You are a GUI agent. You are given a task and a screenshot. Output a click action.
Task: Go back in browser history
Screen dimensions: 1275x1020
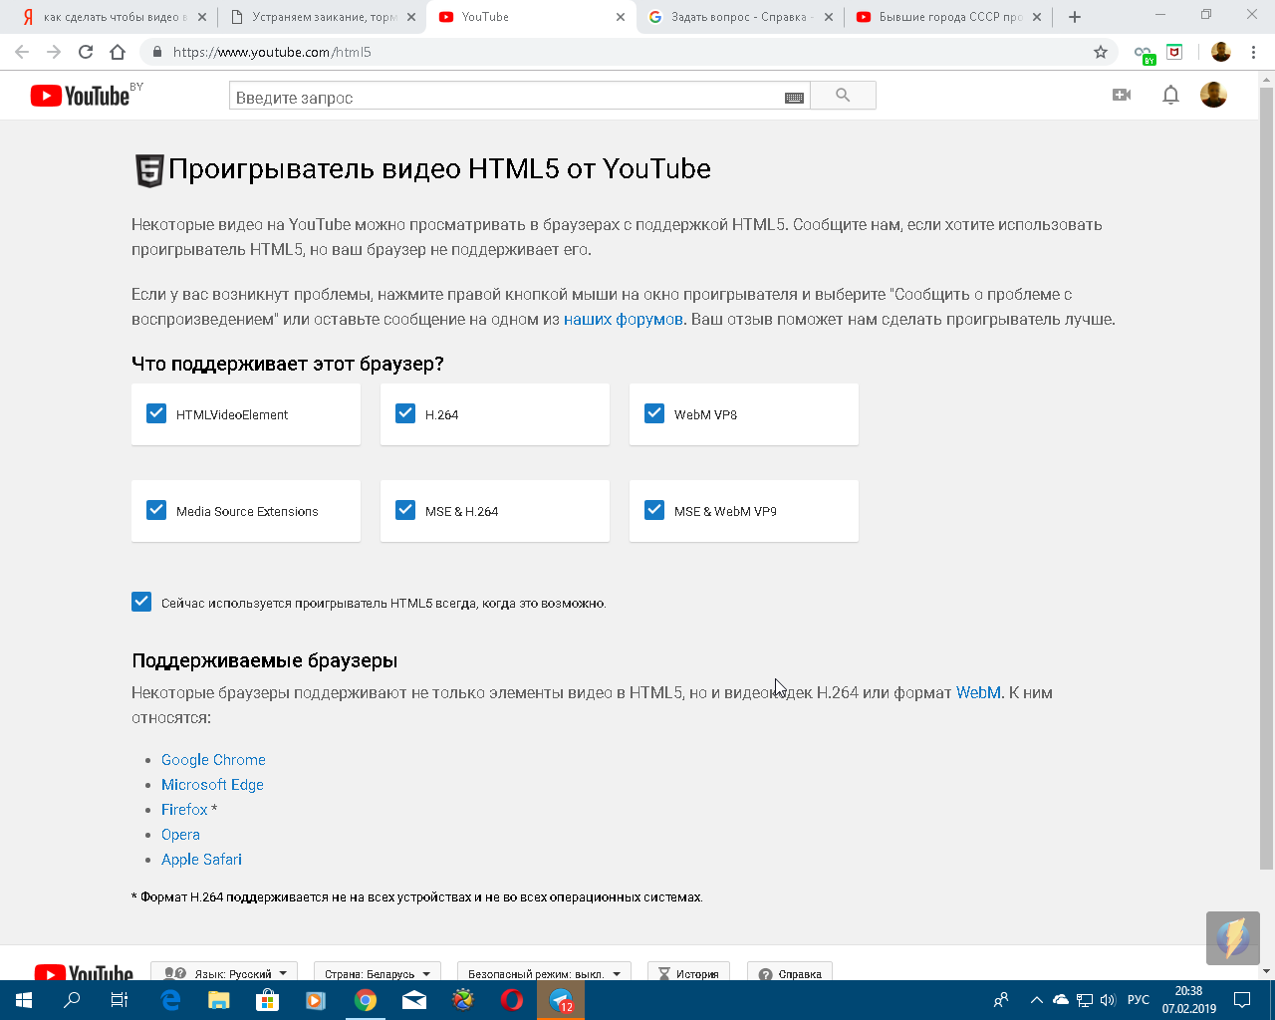click(22, 52)
